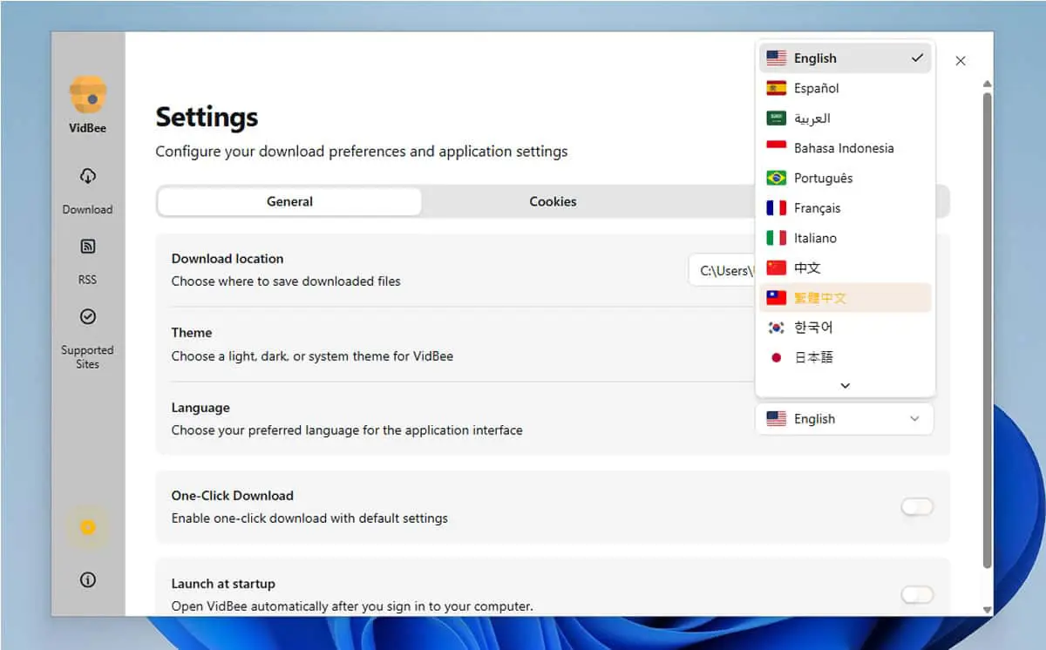1046x650 pixels.
Task: Switch to the Cookies tab
Action: tap(553, 201)
